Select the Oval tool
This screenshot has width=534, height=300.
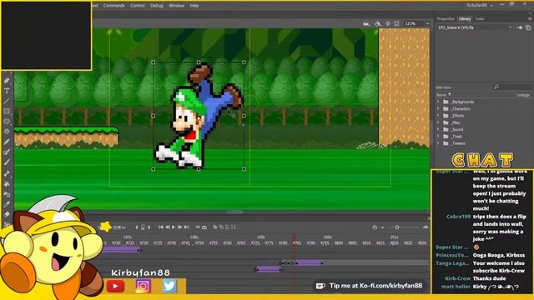(x=7, y=122)
